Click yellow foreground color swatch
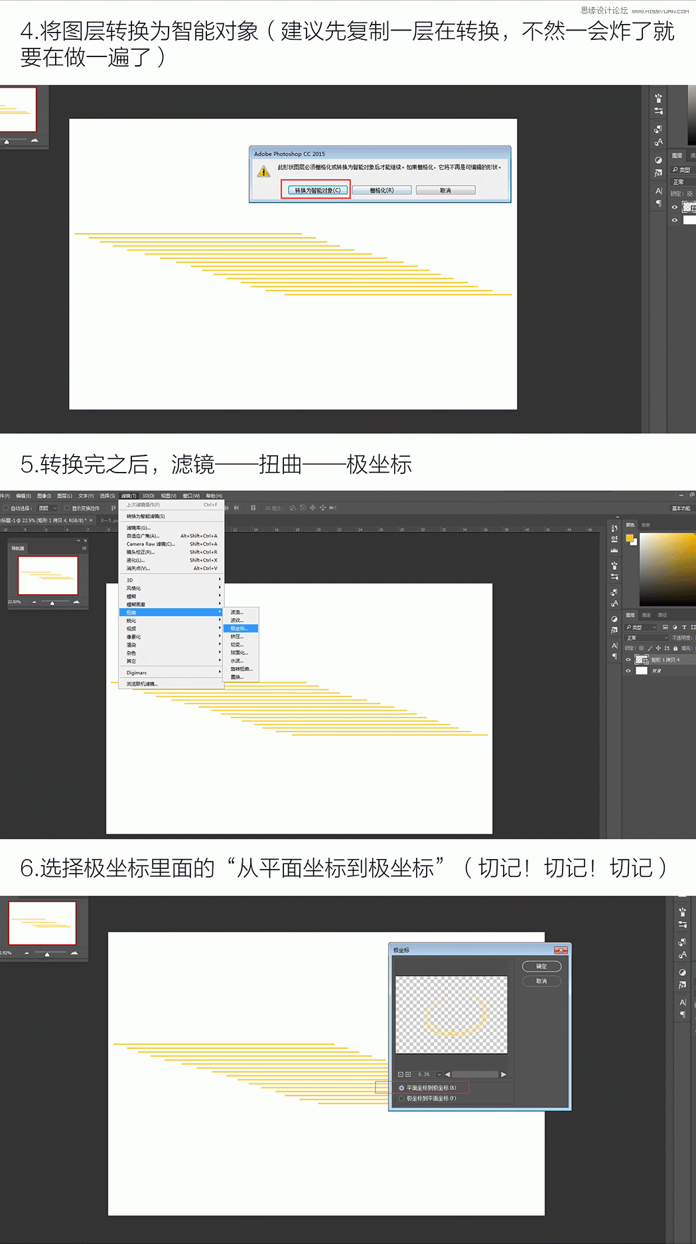The image size is (696, 1244). (x=630, y=538)
